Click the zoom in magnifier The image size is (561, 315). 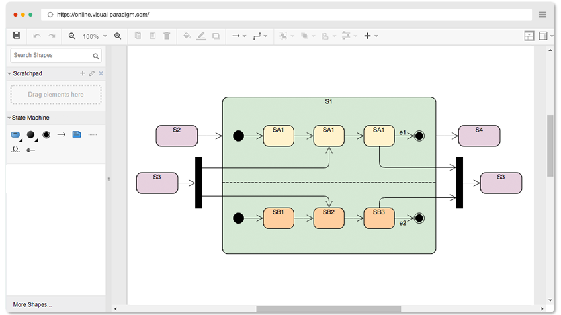pos(118,36)
